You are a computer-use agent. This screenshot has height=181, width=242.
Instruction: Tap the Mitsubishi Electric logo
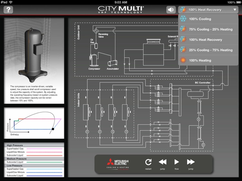coord(117,164)
